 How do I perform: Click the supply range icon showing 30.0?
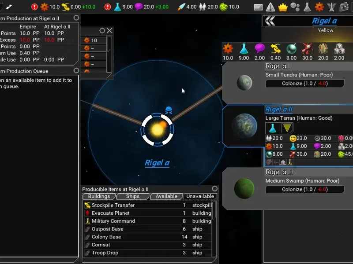(317, 139)
